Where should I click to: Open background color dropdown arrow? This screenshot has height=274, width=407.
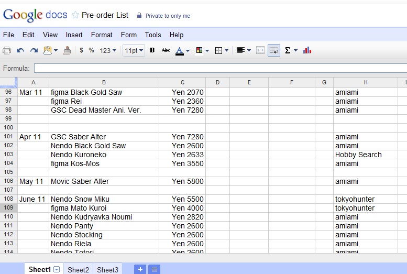(207, 51)
